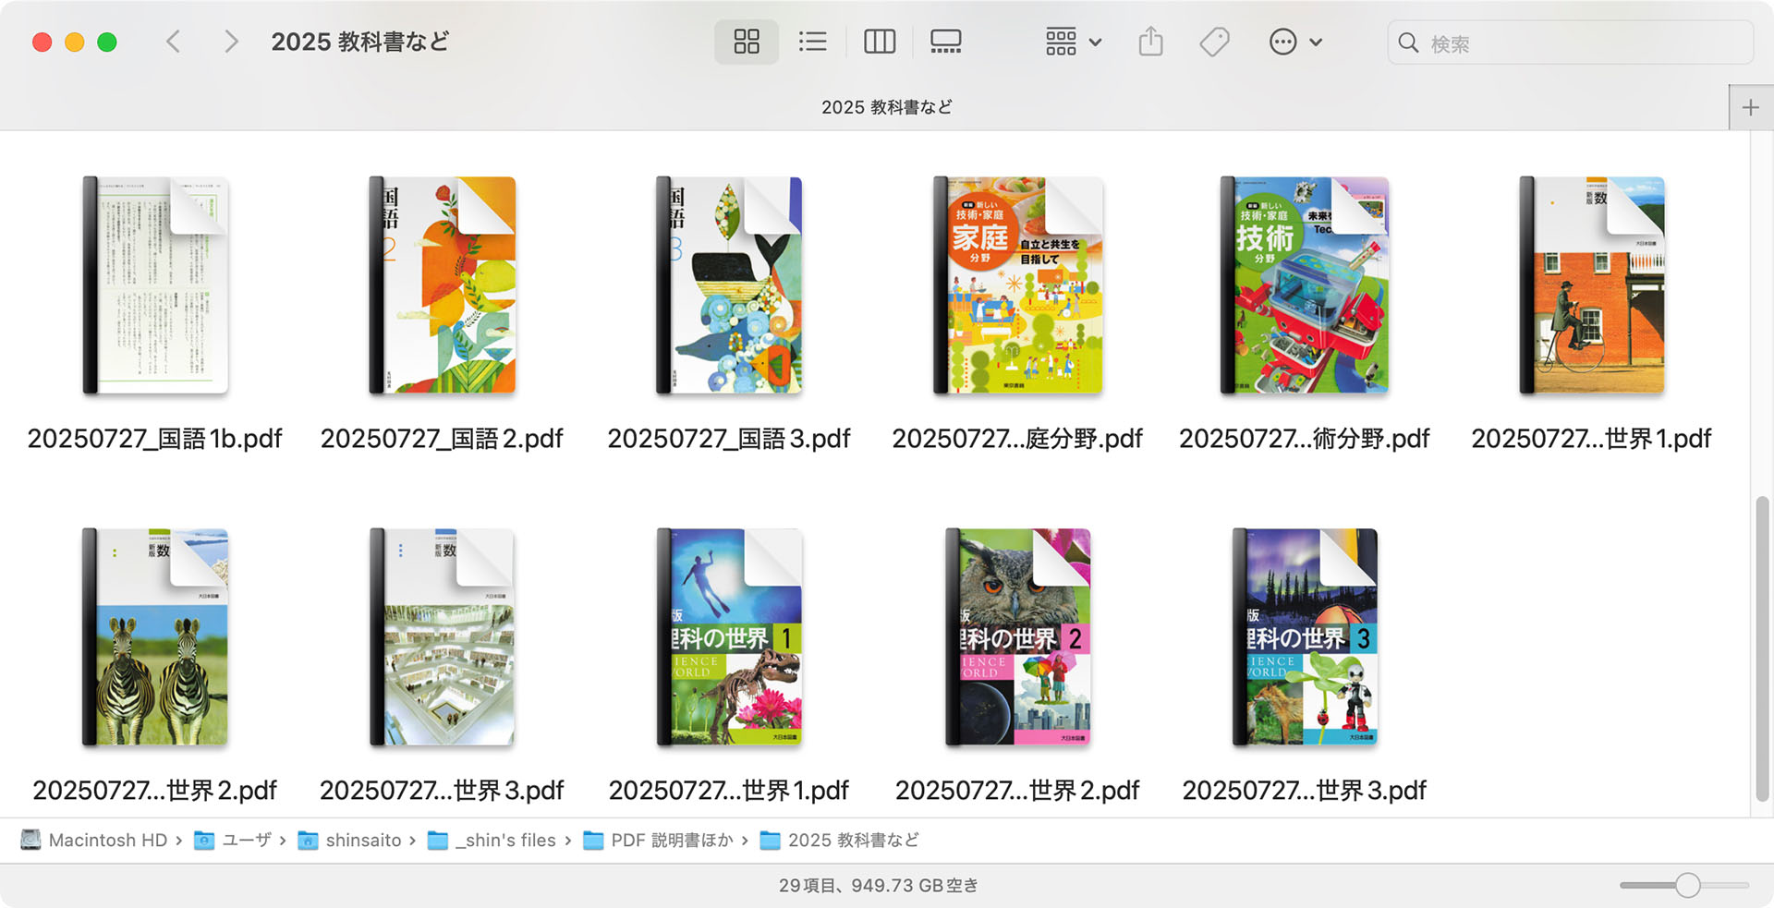Open the More actions ellipsis menu

1284,42
